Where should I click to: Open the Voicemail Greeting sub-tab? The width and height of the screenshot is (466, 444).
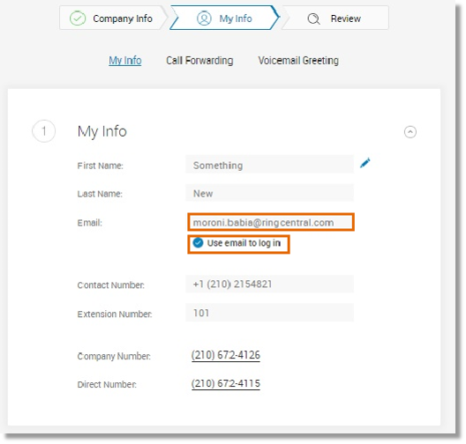[x=298, y=61]
